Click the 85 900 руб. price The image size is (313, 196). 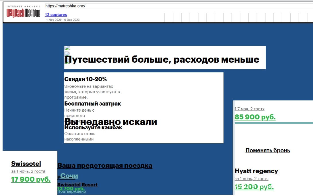tap(255, 117)
